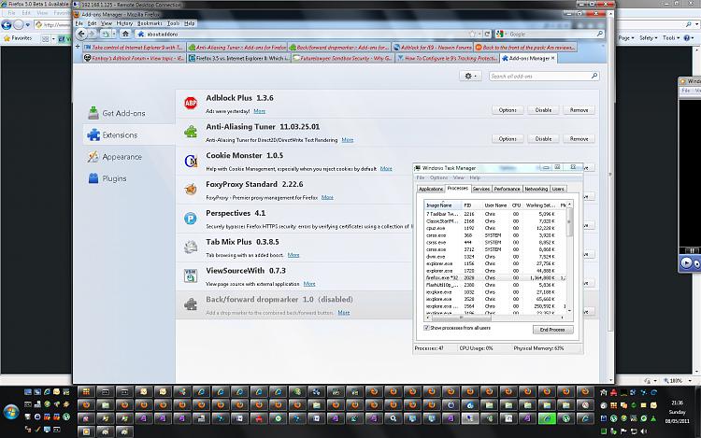This screenshot has height=438, width=701.
Task: Select explorer.exe row with PID 1156
Action: tap(495, 263)
